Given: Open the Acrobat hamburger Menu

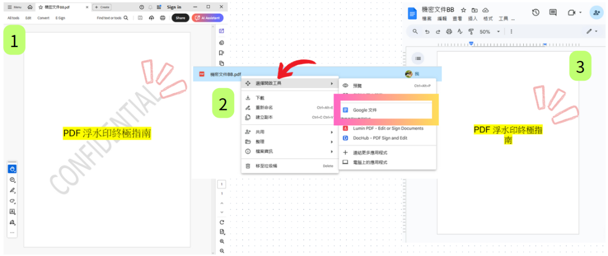Looking at the screenshot, I should click(15, 7).
